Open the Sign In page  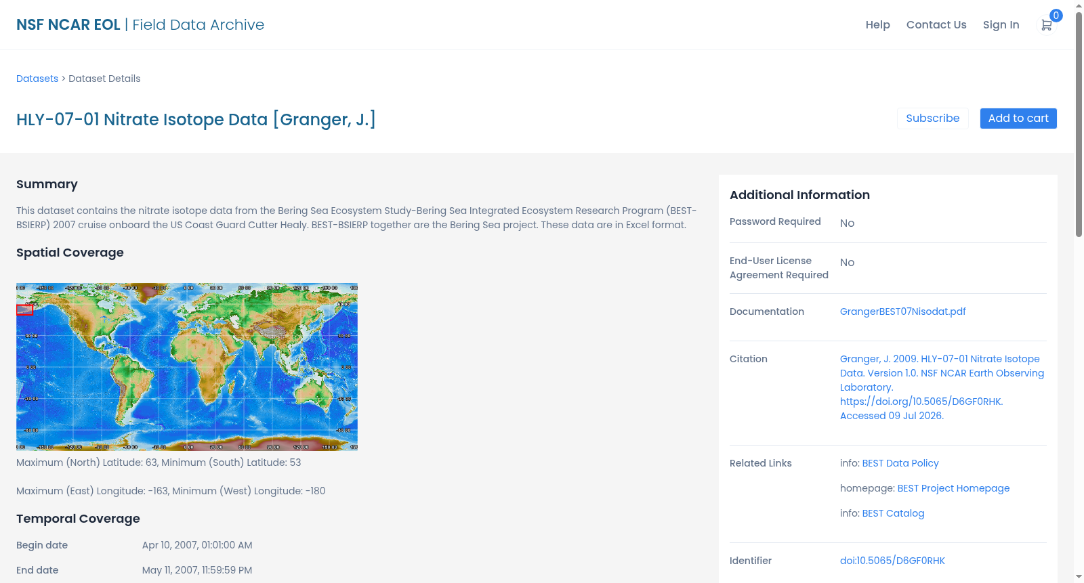pos(1001,25)
